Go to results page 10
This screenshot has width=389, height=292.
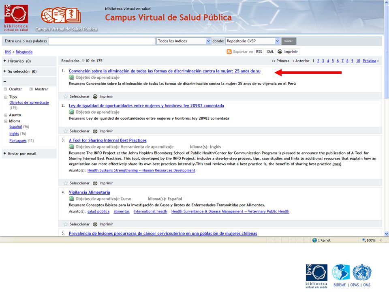coord(358,61)
